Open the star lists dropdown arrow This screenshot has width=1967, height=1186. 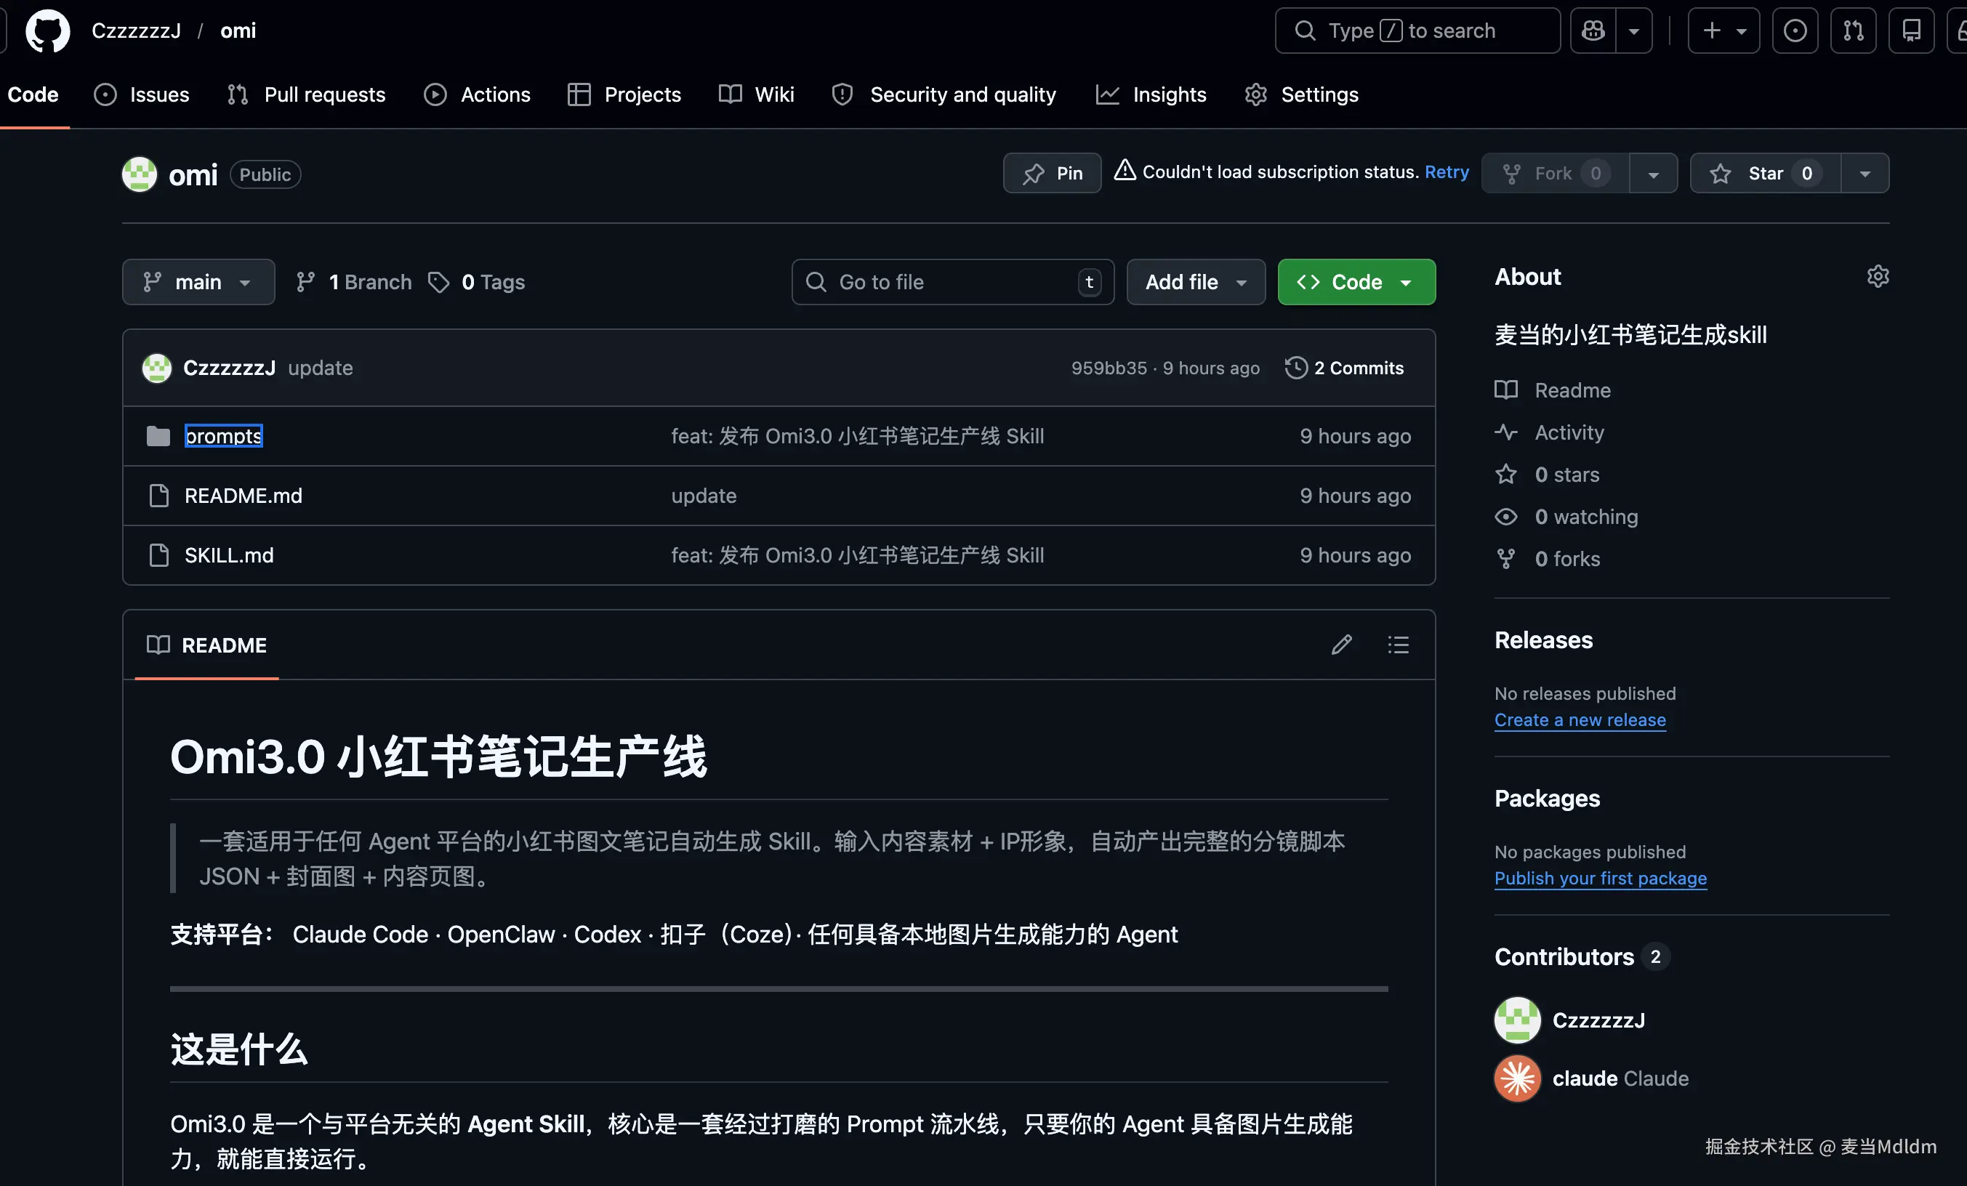(1865, 173)
